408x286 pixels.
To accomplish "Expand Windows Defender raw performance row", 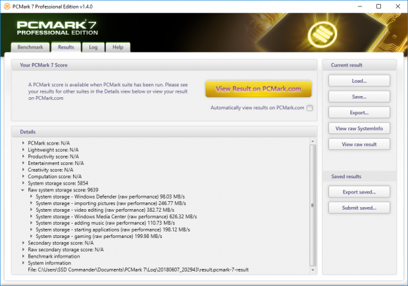I will [x=31, y=197].
